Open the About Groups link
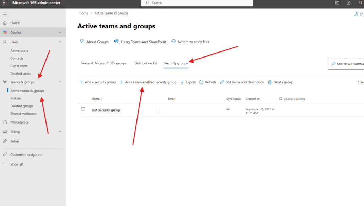 coord(97,42)
